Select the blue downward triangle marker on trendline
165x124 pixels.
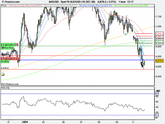[126, 34]
